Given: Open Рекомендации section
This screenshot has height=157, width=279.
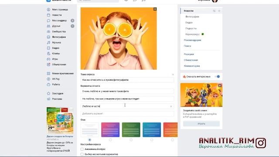Looking at the screenshot, I should click(192, 40).
